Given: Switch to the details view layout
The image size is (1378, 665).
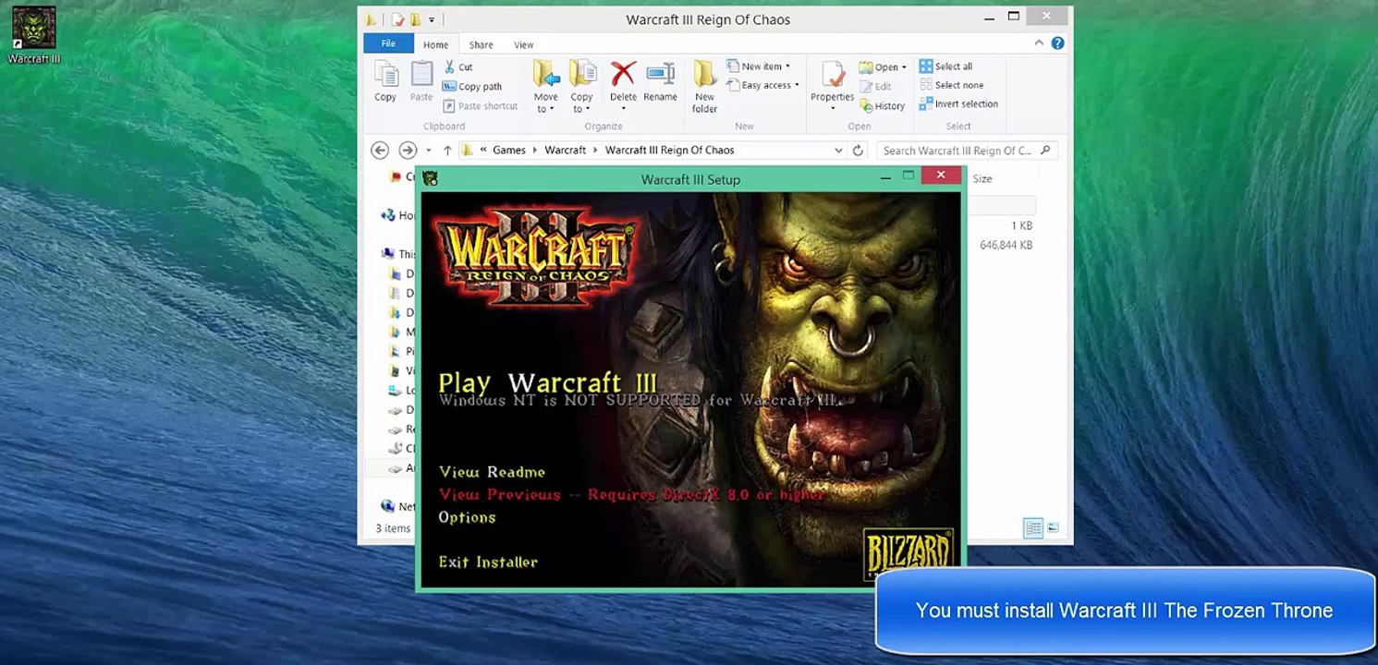Looking at the screenshot, I should coord(1033,528).
